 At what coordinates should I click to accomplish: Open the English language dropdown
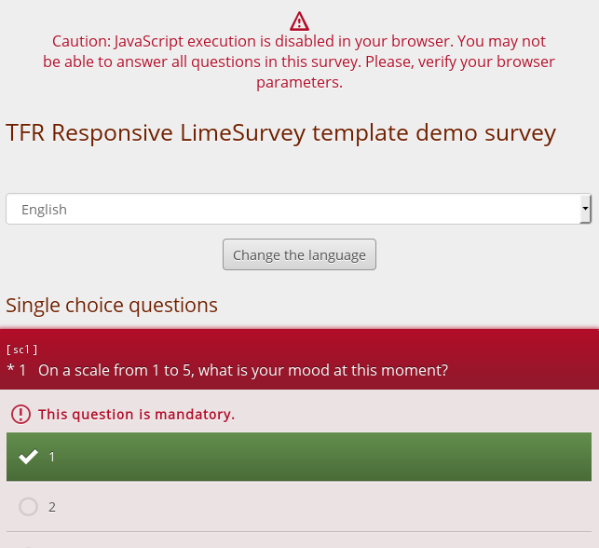tap(298, 210)
